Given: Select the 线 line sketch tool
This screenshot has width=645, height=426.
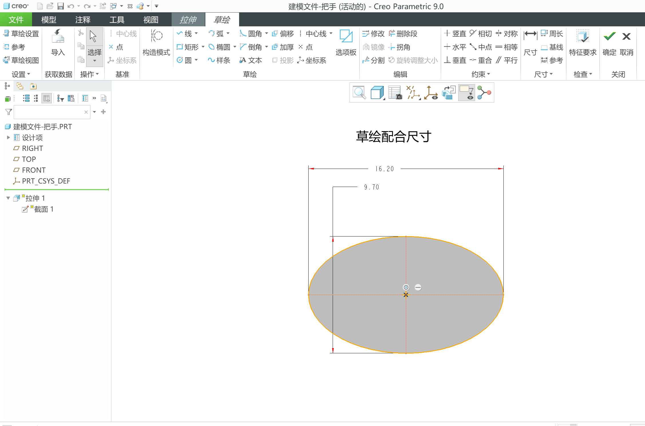Looking at the screenshot, I should click(x=184, y=34).
